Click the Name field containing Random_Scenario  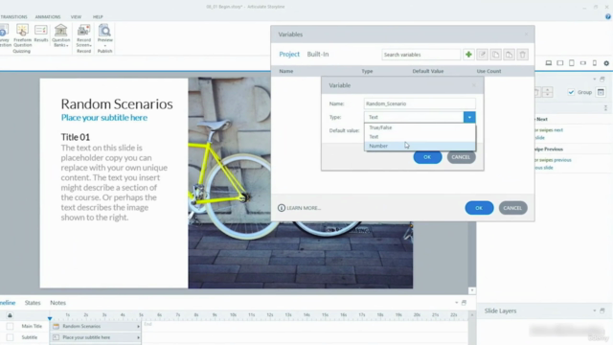click(420, 103)
